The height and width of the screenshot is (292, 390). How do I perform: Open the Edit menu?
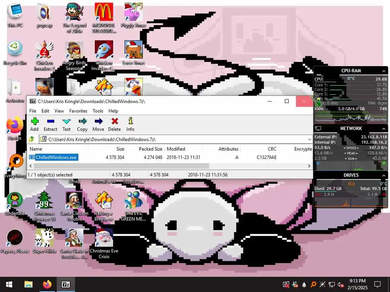(x=45, y=111)
